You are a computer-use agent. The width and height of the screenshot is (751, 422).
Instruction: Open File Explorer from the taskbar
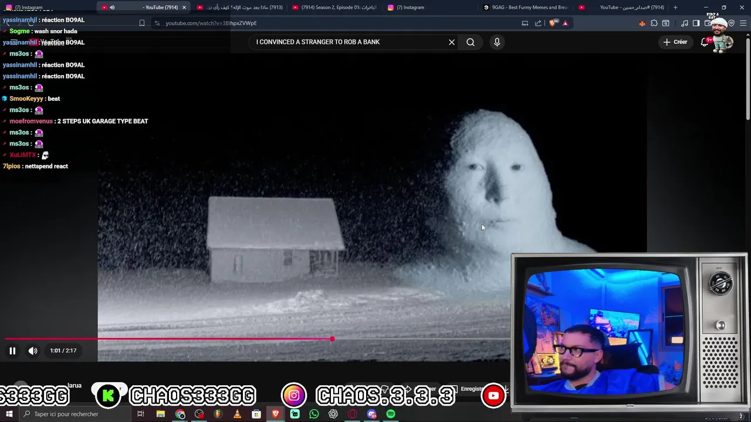(x=161, y=414)
